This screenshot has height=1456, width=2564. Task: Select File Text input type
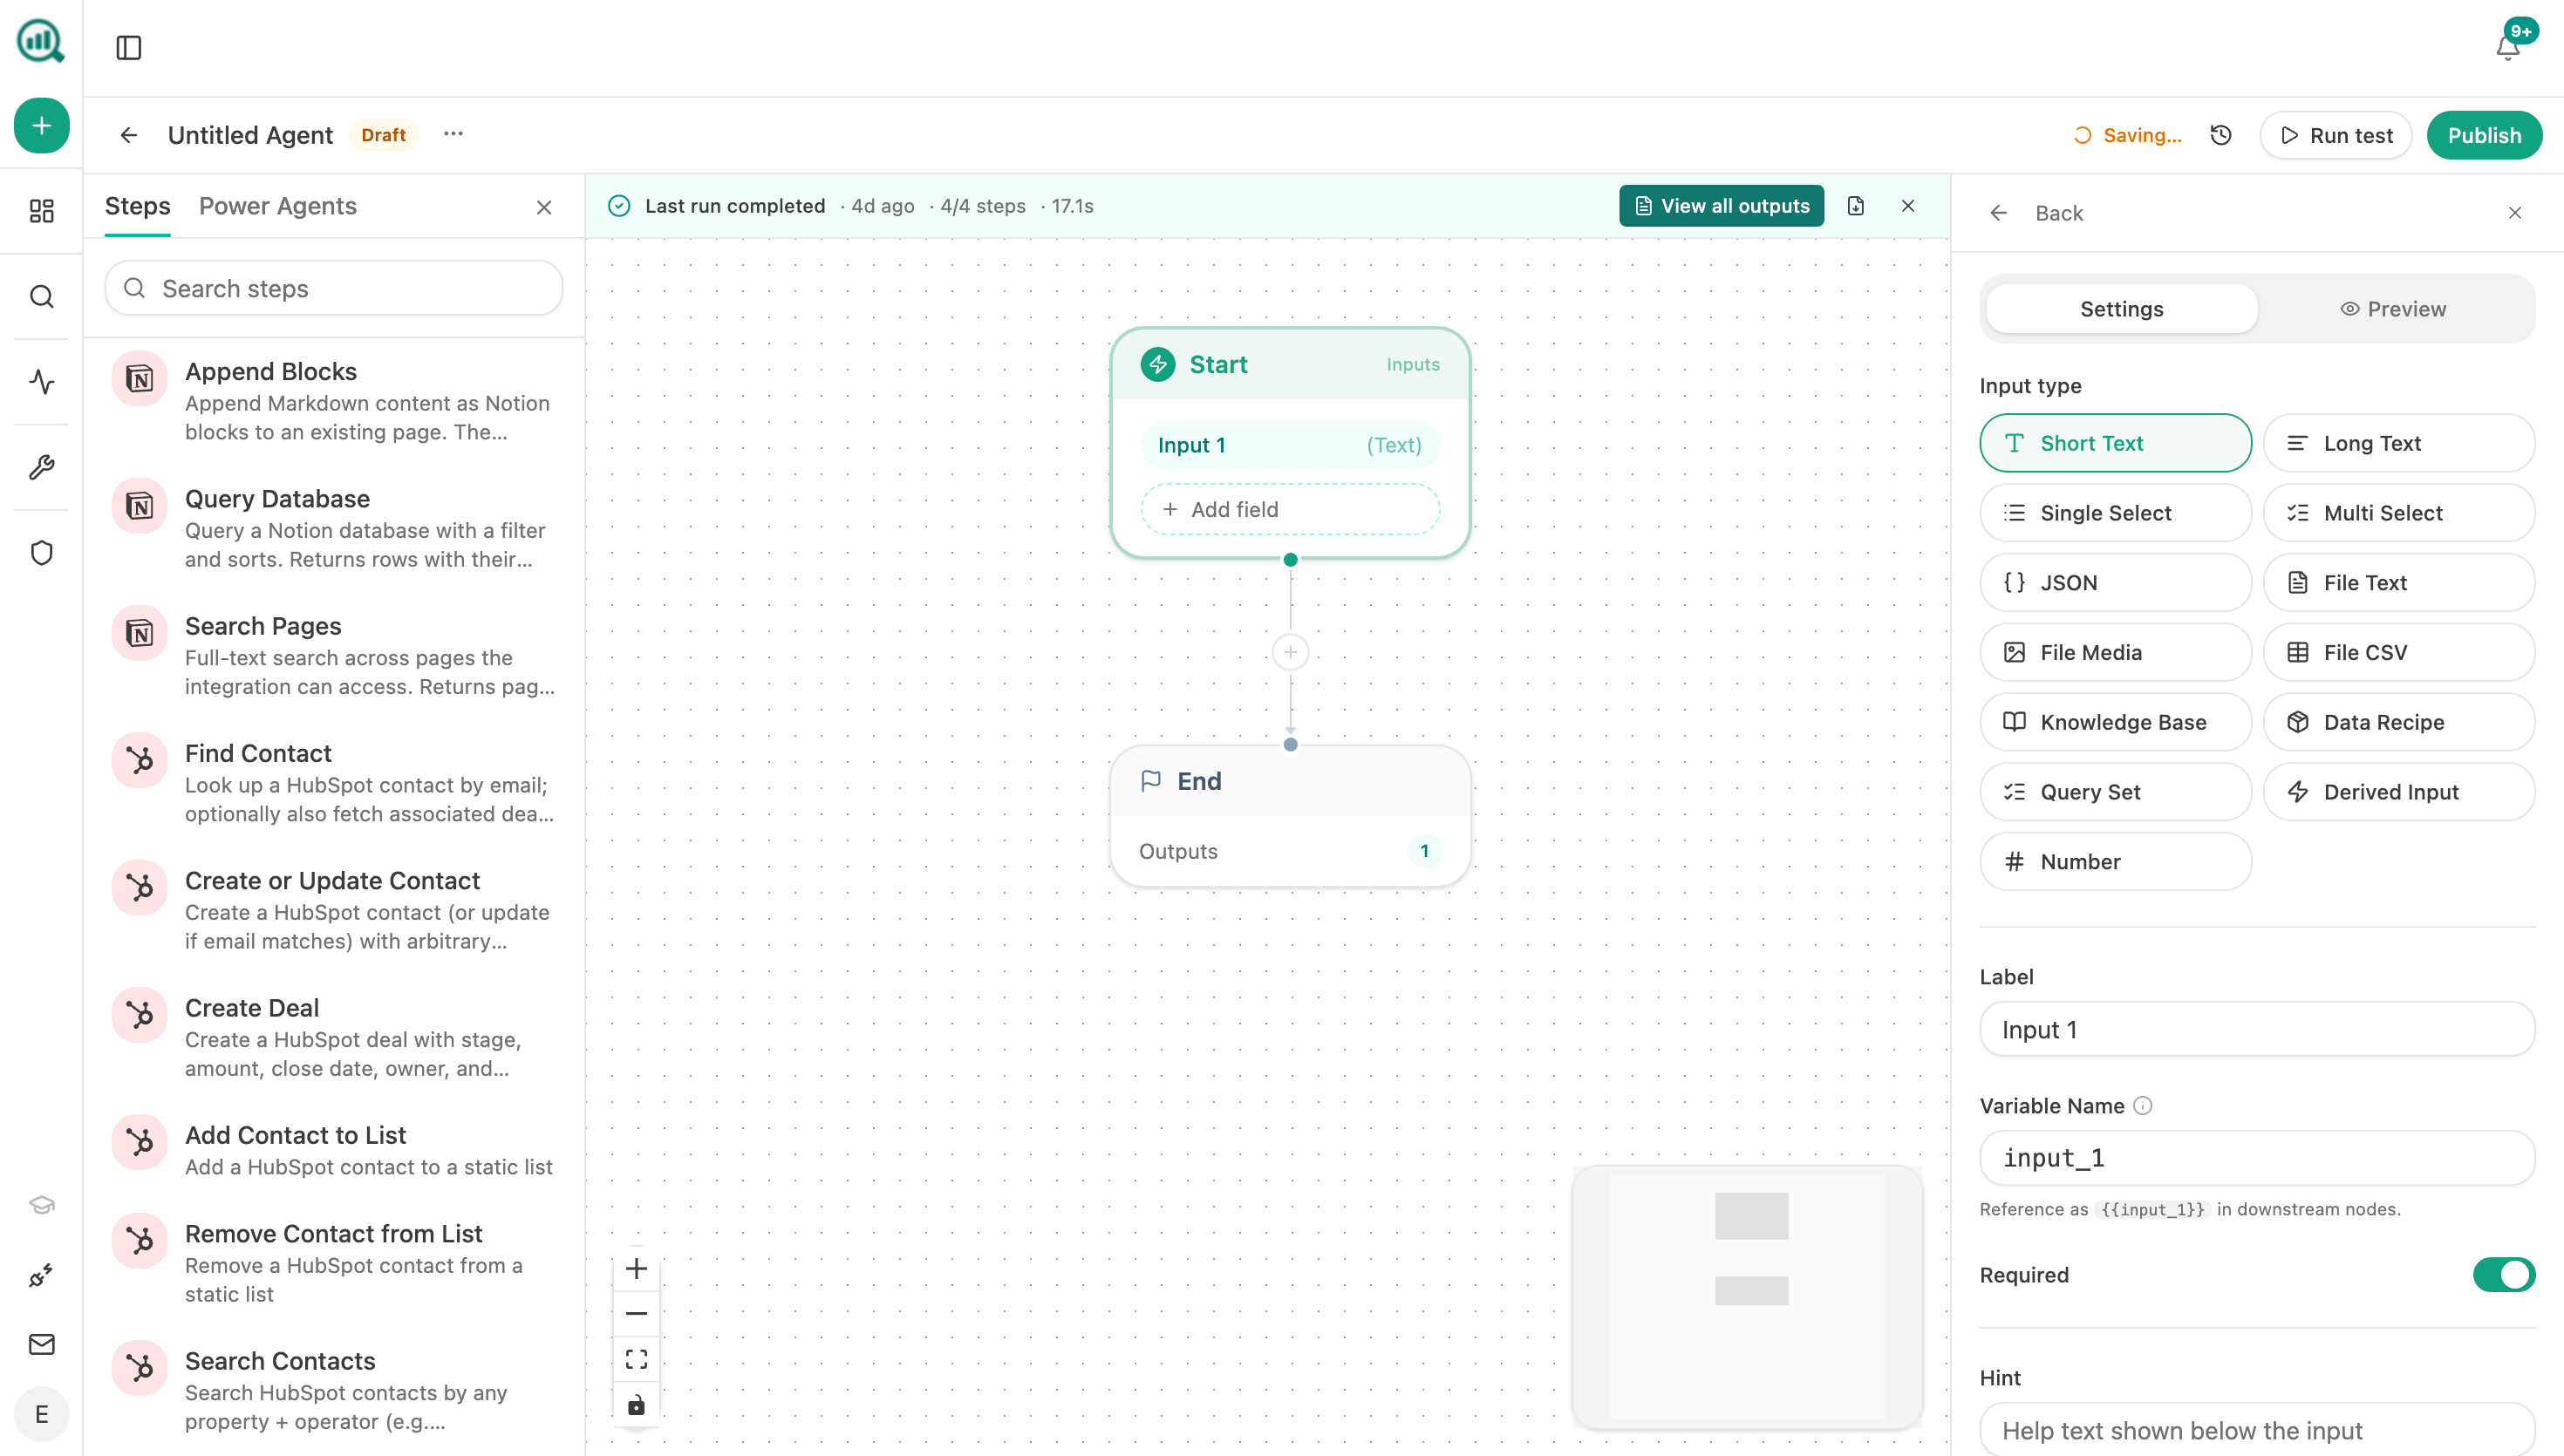2399,583
